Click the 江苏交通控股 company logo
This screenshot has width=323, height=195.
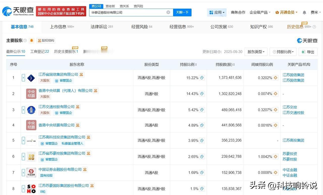(31, 110)
